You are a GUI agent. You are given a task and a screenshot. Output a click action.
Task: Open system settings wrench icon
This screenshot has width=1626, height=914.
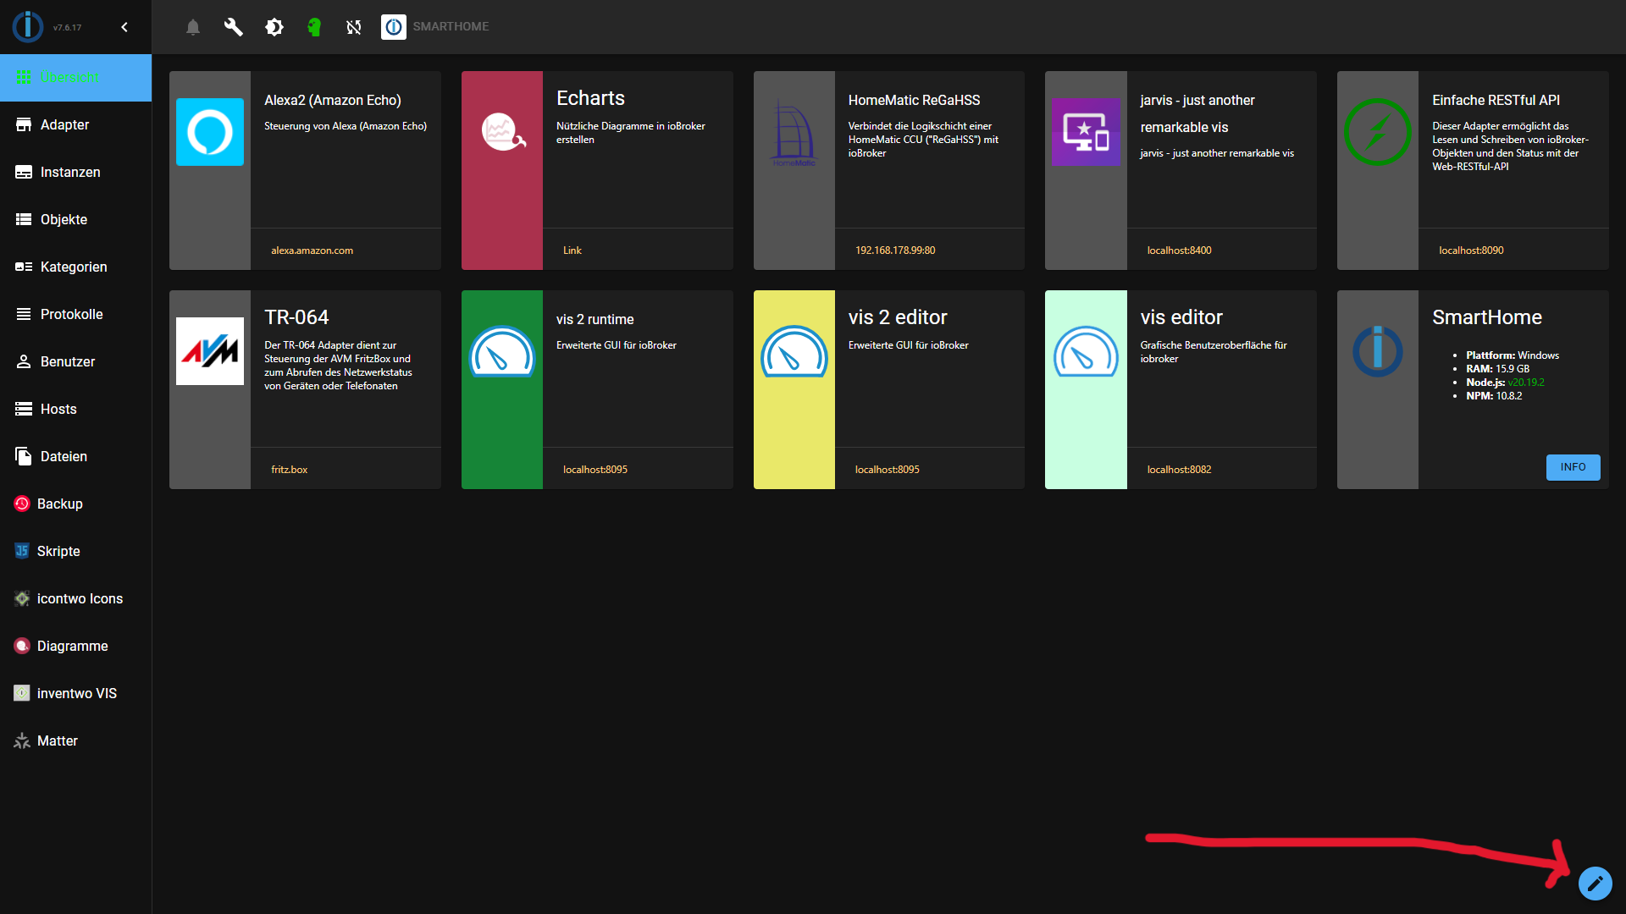(234, 27)
